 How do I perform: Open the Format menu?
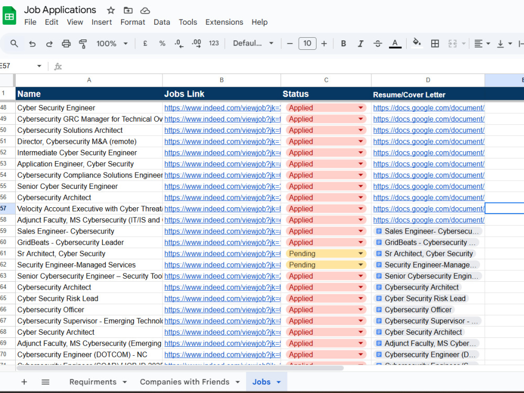click(x=133, y=22)
